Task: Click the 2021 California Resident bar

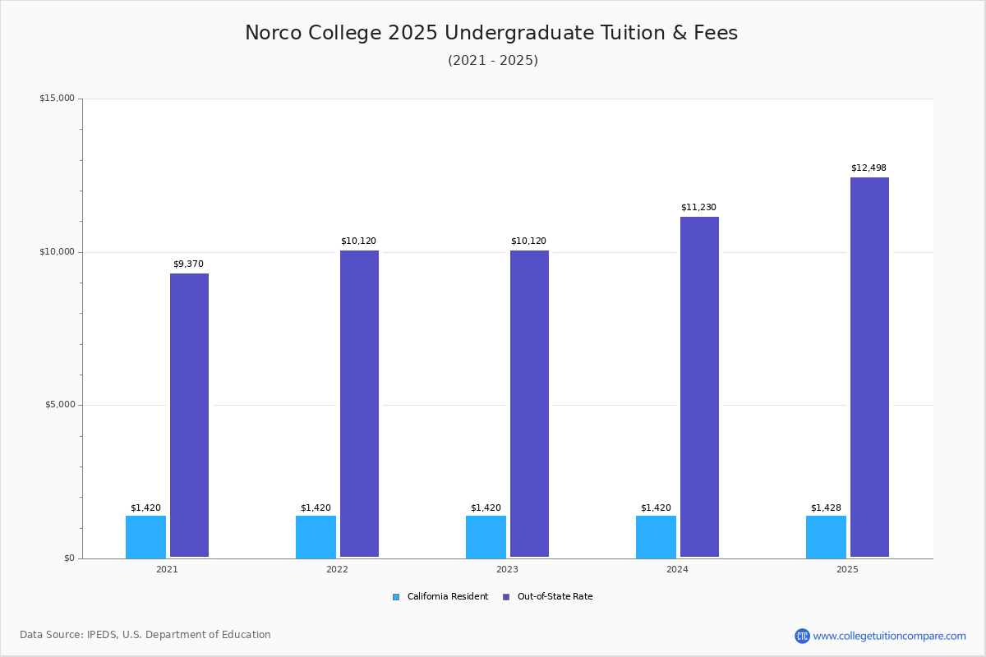Action: pyautogui.click(x=145, y=536)
